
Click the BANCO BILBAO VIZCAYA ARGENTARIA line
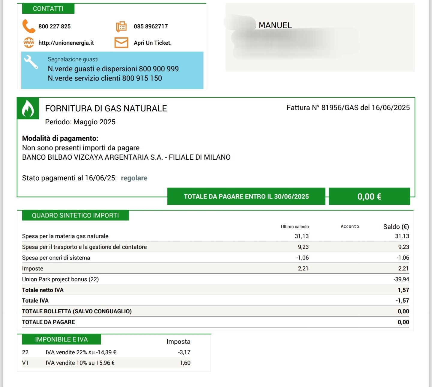(126, 157)
